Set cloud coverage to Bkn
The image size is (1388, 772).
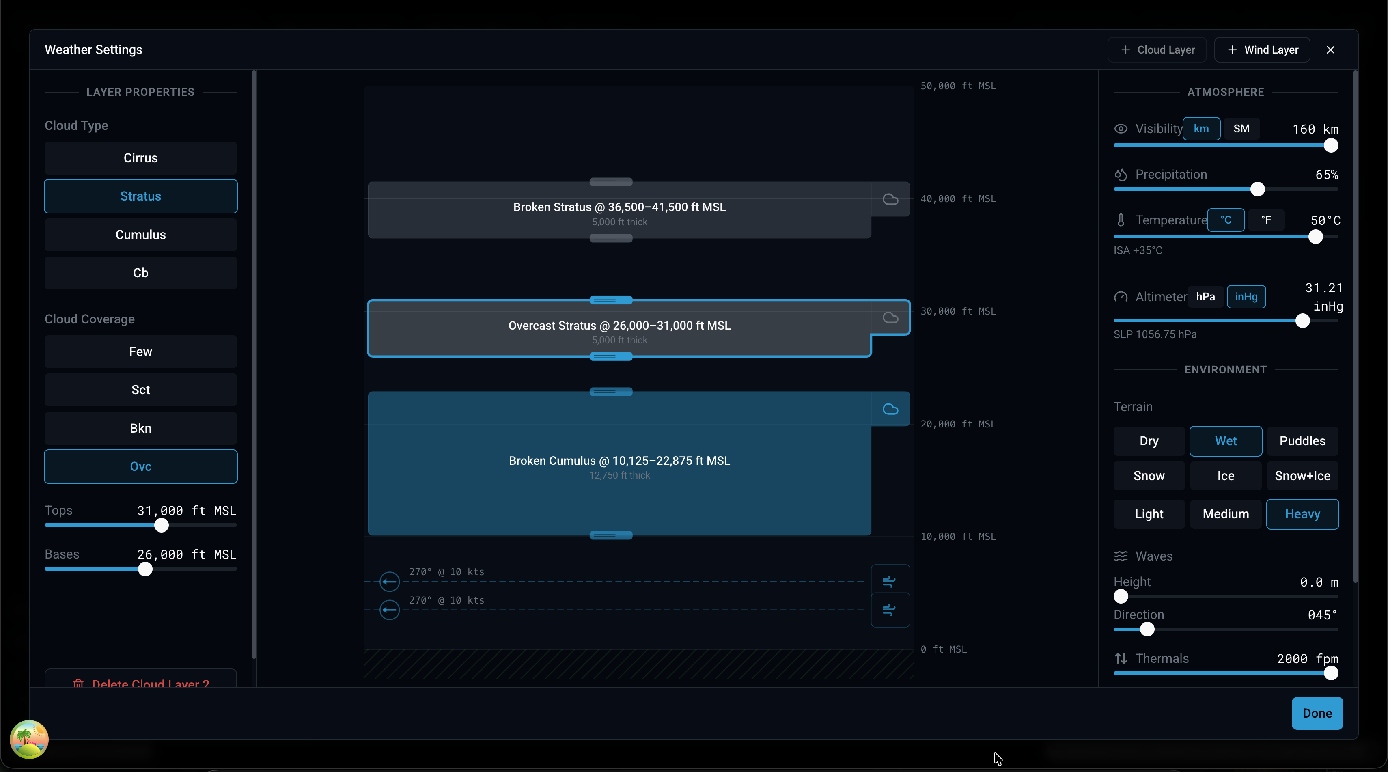141,428
